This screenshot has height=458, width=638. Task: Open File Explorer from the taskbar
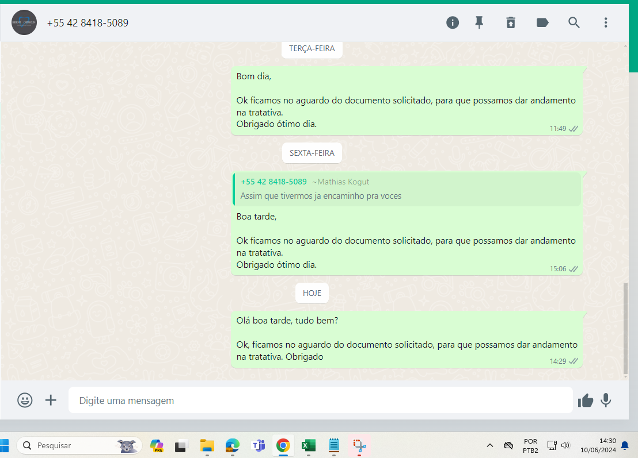point(207,445)
